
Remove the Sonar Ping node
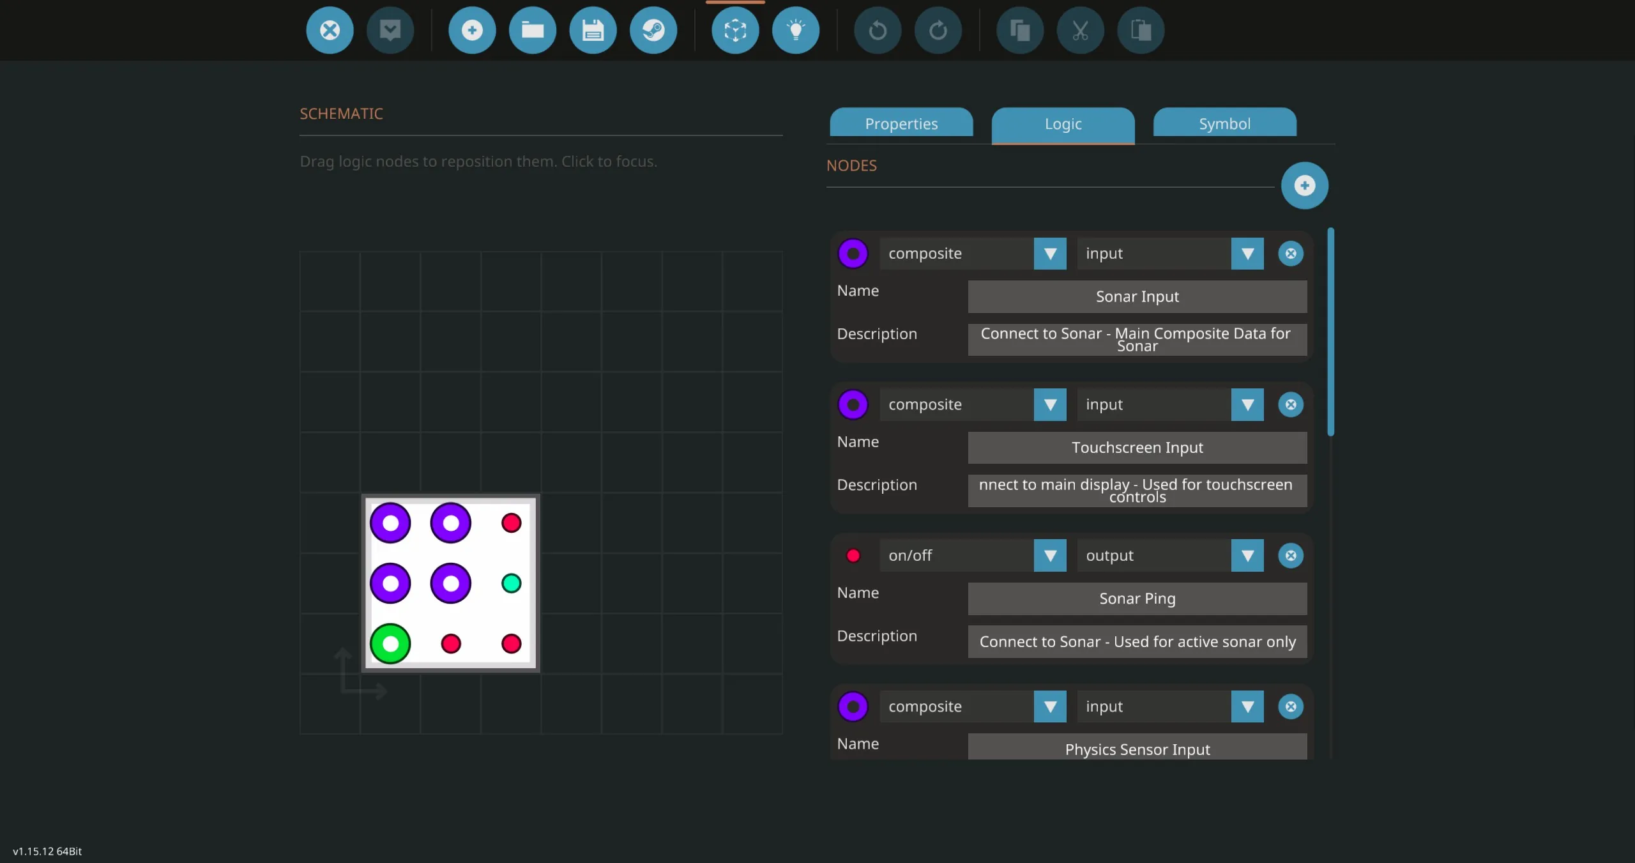tap(1290, 556)
